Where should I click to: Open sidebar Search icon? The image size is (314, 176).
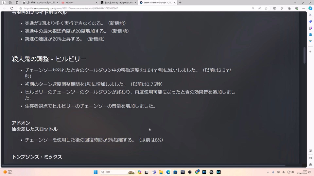tap(310, 15)
